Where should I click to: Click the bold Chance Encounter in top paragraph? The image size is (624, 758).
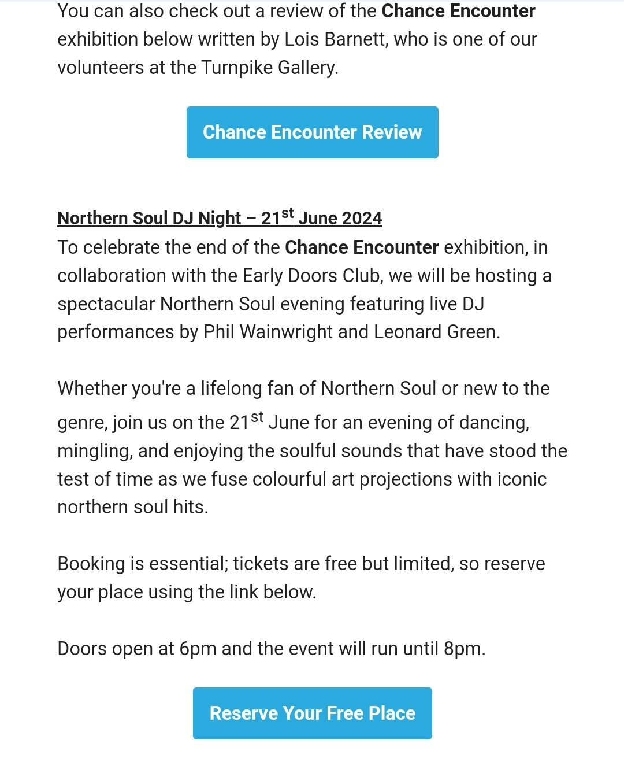(x=459, y=11)
